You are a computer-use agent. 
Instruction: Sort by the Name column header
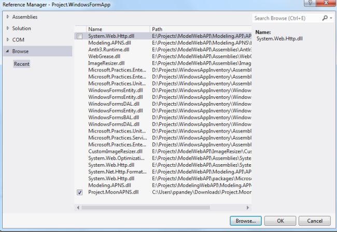click(118, 29)
